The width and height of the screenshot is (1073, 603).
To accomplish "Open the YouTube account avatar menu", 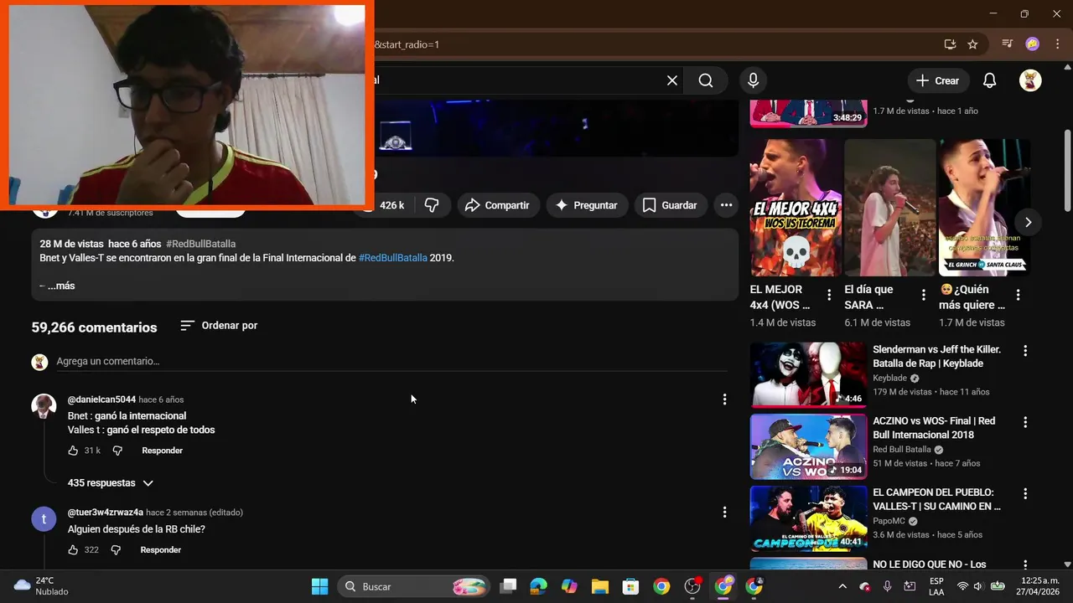I will 1030,80.
